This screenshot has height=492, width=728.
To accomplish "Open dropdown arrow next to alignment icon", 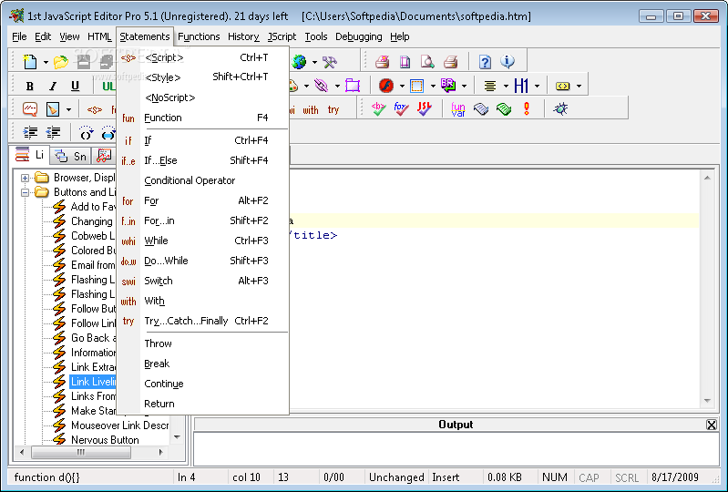I will pyautogui.click(x=506, y=87).
